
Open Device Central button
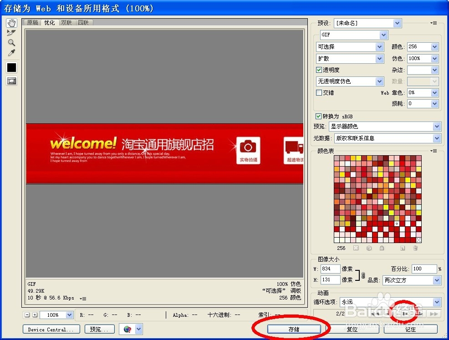click(51, 330)
